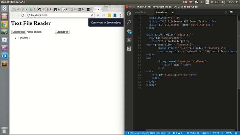Open Bluetooth indicator in top panel

point(212,2)
